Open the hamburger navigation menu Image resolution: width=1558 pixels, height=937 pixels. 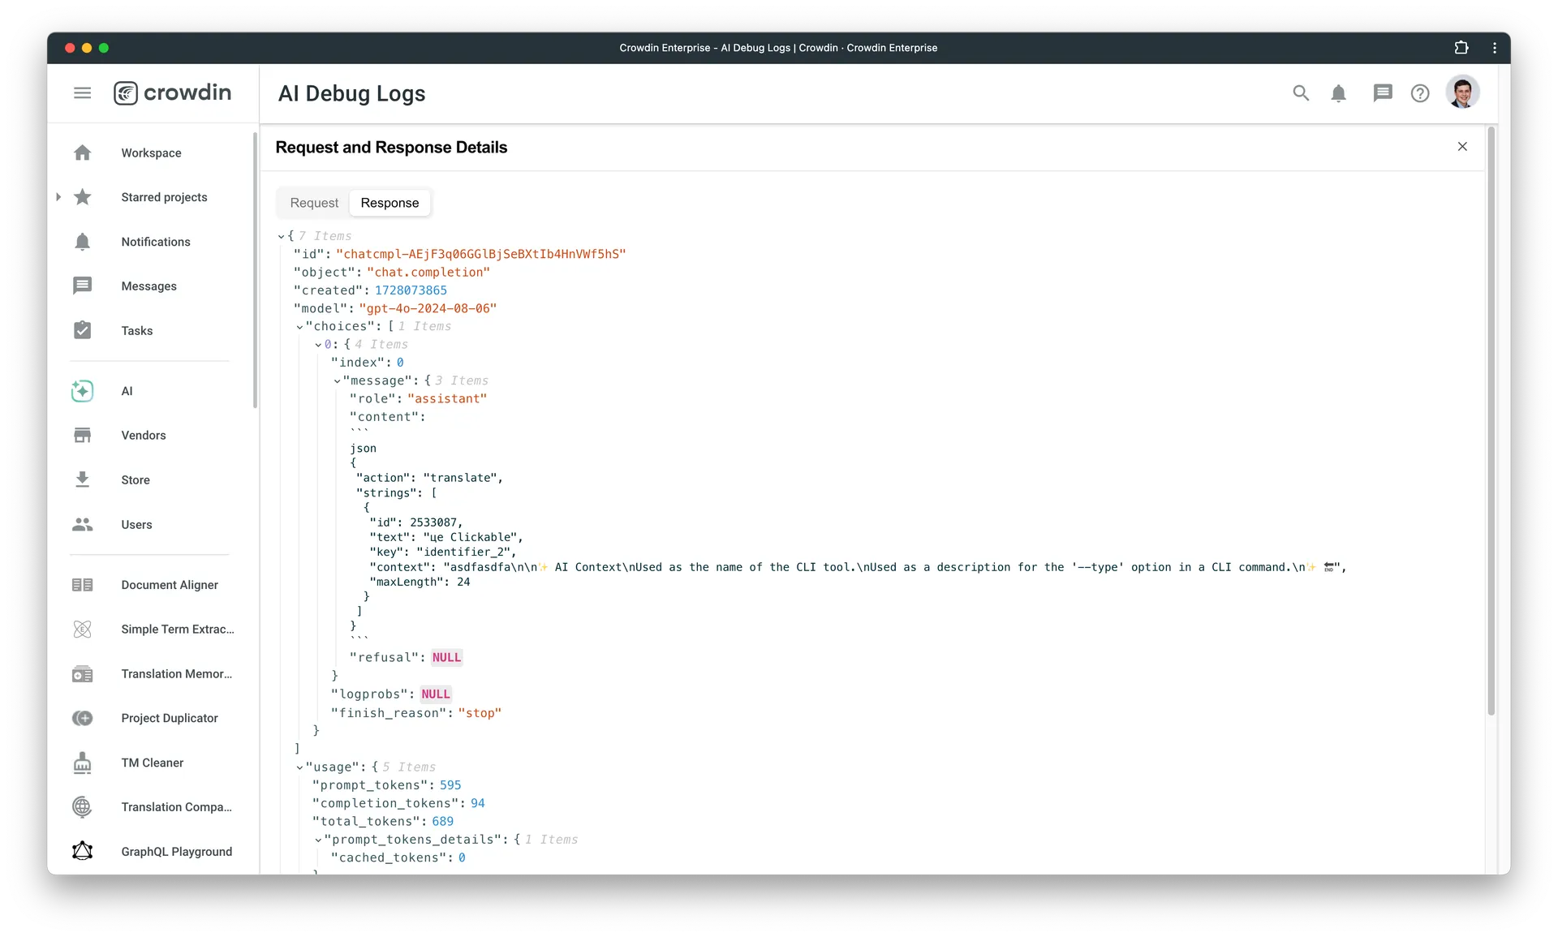[x=82, y=93]
